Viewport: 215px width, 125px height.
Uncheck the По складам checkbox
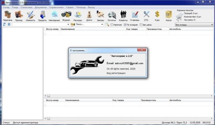(x=125, y=25)
